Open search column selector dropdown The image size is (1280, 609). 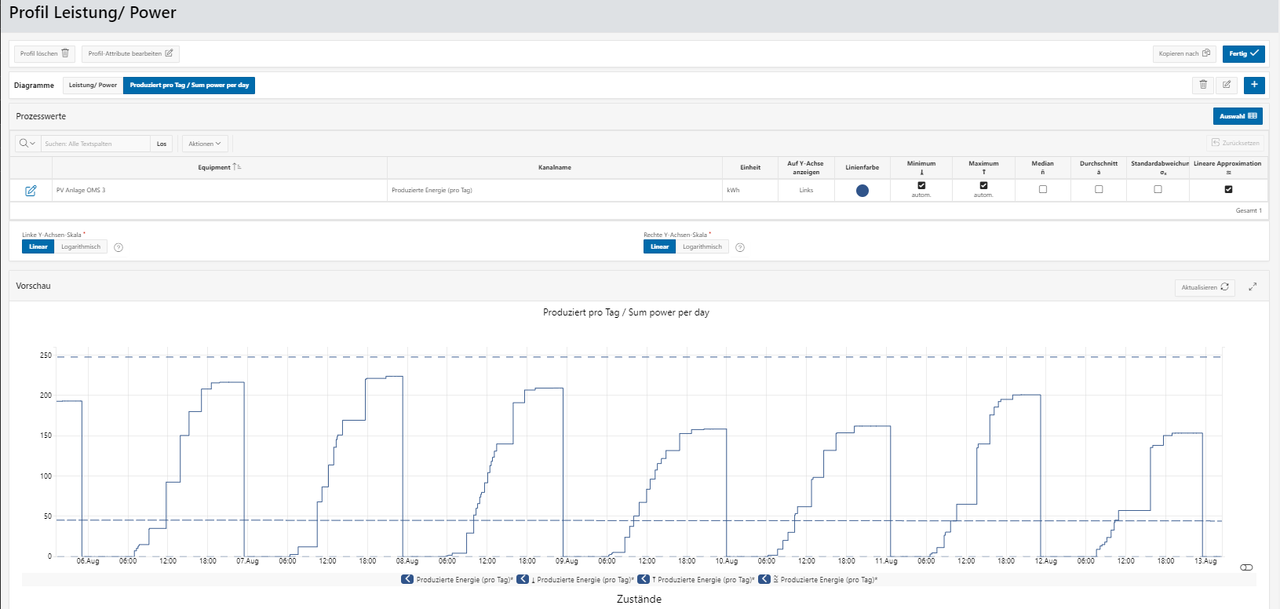coord(27,144)
